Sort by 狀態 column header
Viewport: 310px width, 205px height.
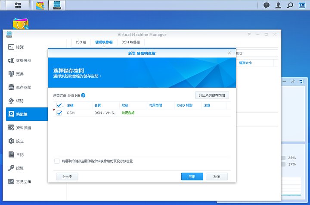pyautogui.click(x=133, y=105)
